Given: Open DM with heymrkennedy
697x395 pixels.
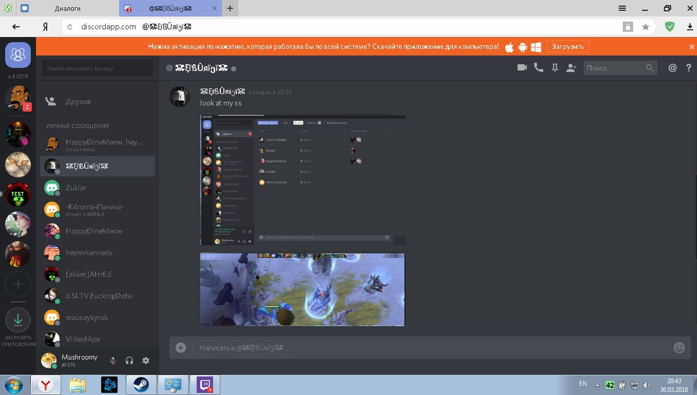Looking at the screenshot, I should pyautogui.click(x=98, y=252).
